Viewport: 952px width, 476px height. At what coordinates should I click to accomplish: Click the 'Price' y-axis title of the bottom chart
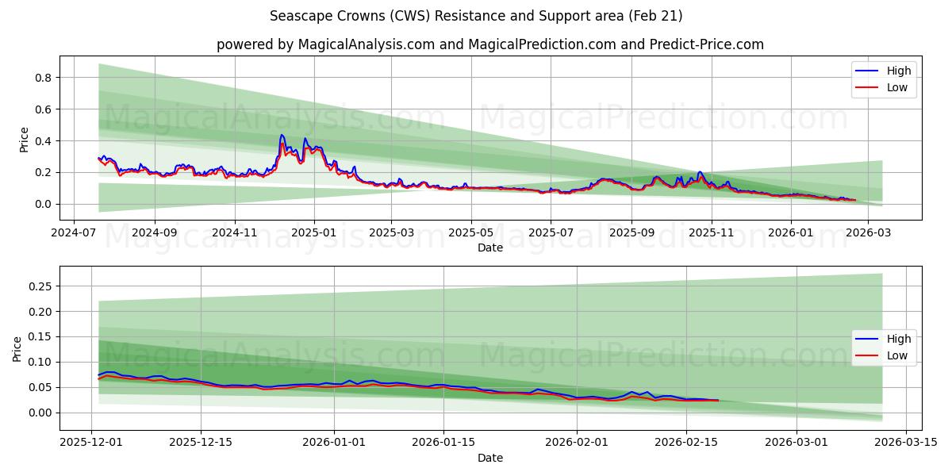pyautogui.click(x=17, y=348)
